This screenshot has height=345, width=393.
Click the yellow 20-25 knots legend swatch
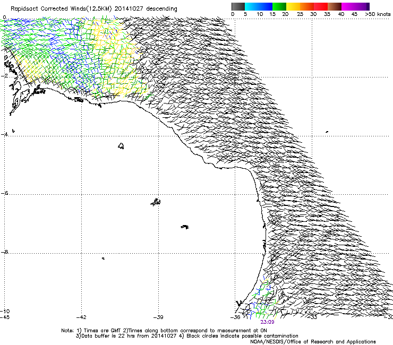[293, 6]
